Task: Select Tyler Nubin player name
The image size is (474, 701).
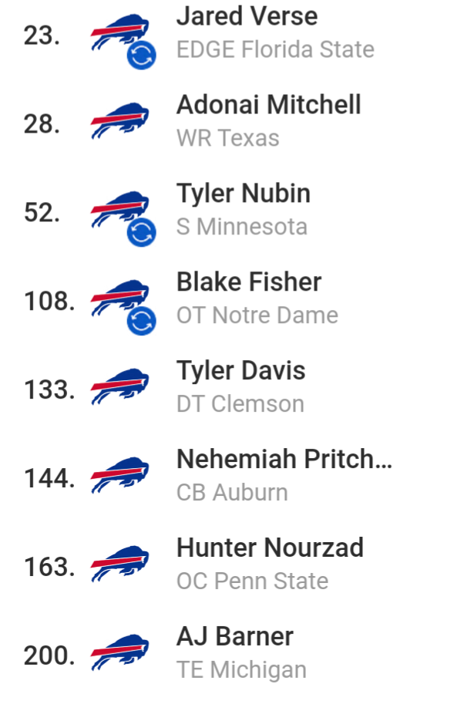Action: pyautogui.click(x=244, y=194)
